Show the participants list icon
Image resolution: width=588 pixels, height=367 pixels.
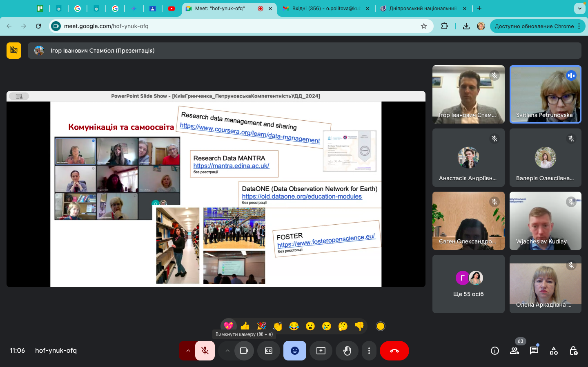[x=514, y=351]
